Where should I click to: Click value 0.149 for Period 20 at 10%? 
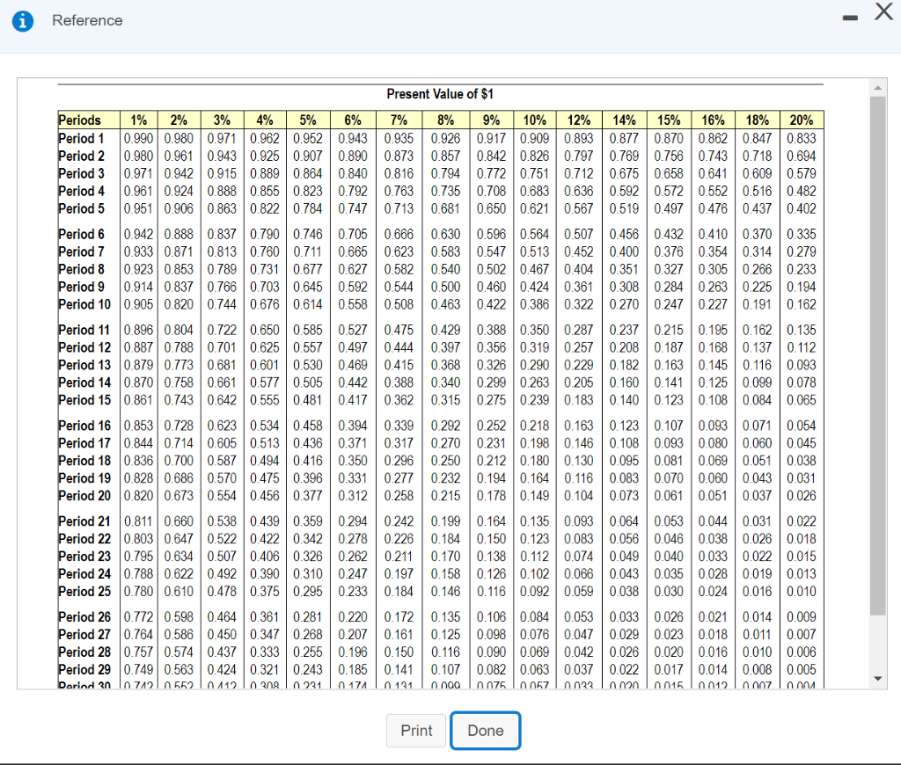click(x=534, y=496)
